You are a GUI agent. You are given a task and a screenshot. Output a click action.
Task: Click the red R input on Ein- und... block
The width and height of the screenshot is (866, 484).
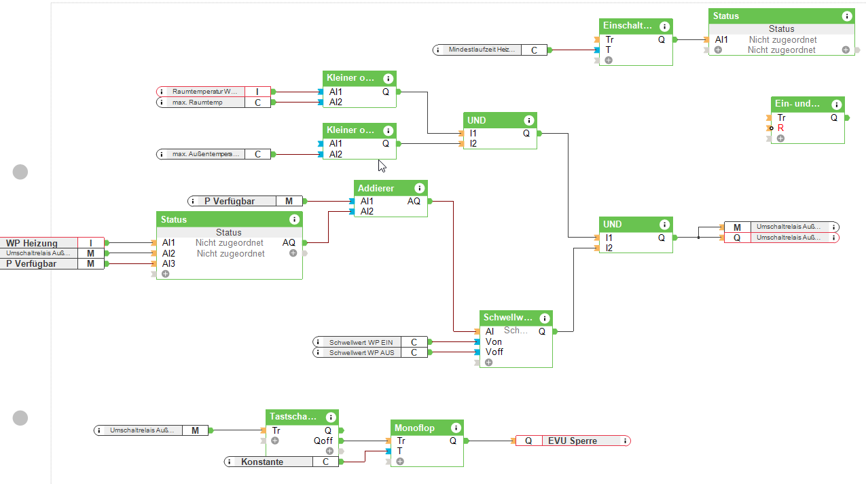[x=780, y=128]
